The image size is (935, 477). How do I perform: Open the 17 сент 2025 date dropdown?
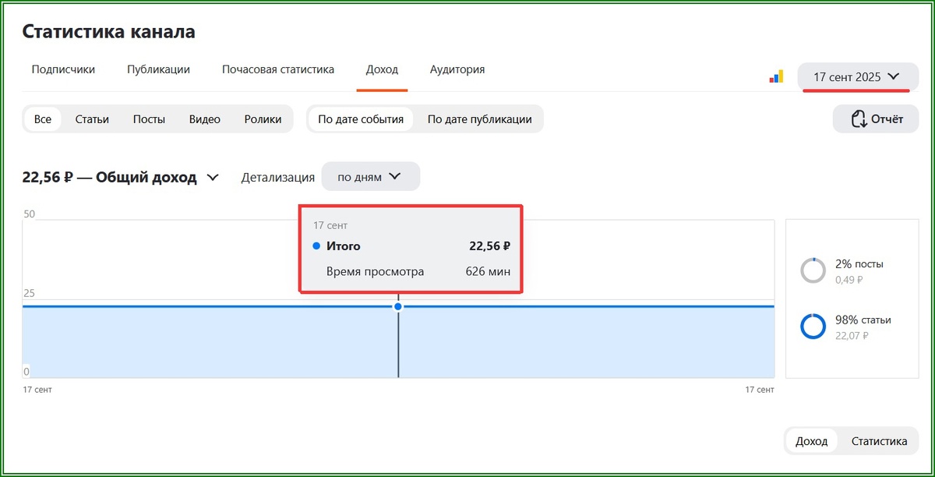click(858, 77)
